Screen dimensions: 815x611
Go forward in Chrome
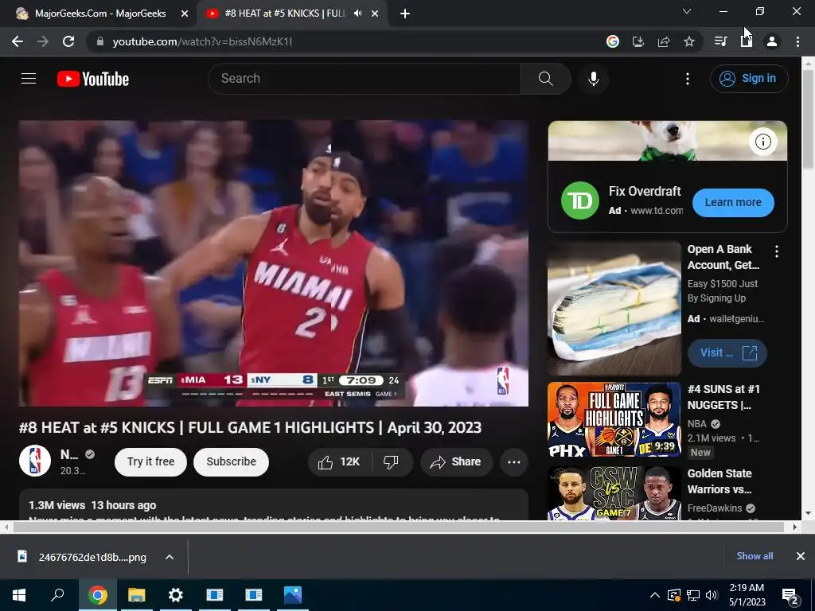tap(43, 41)
